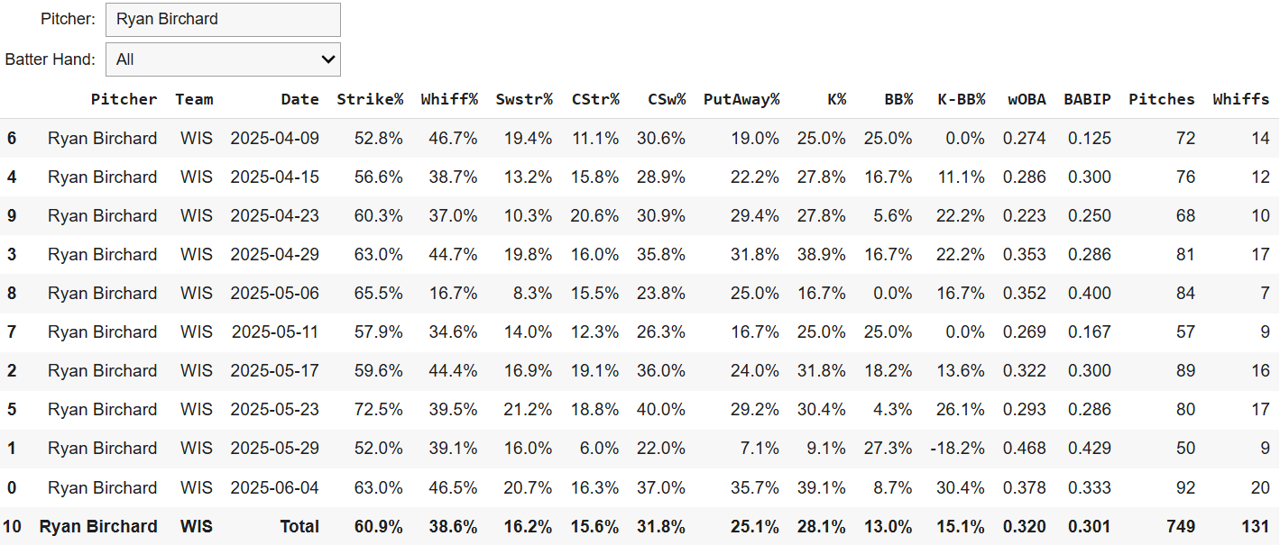This screenshot has width=1280, height=545.
Task: Click the Pitcher name input field
Action: pyautogui.click(x=223, y=19)
